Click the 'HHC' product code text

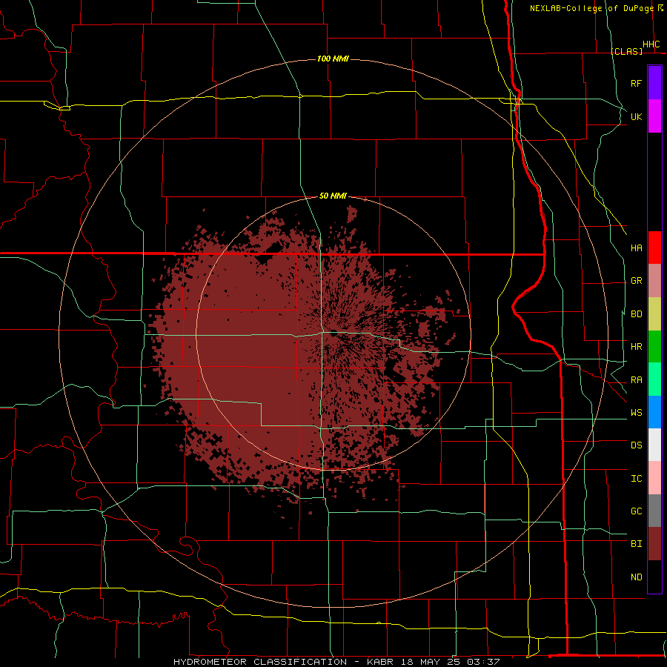pyautogui.click(x=651, y=44)
